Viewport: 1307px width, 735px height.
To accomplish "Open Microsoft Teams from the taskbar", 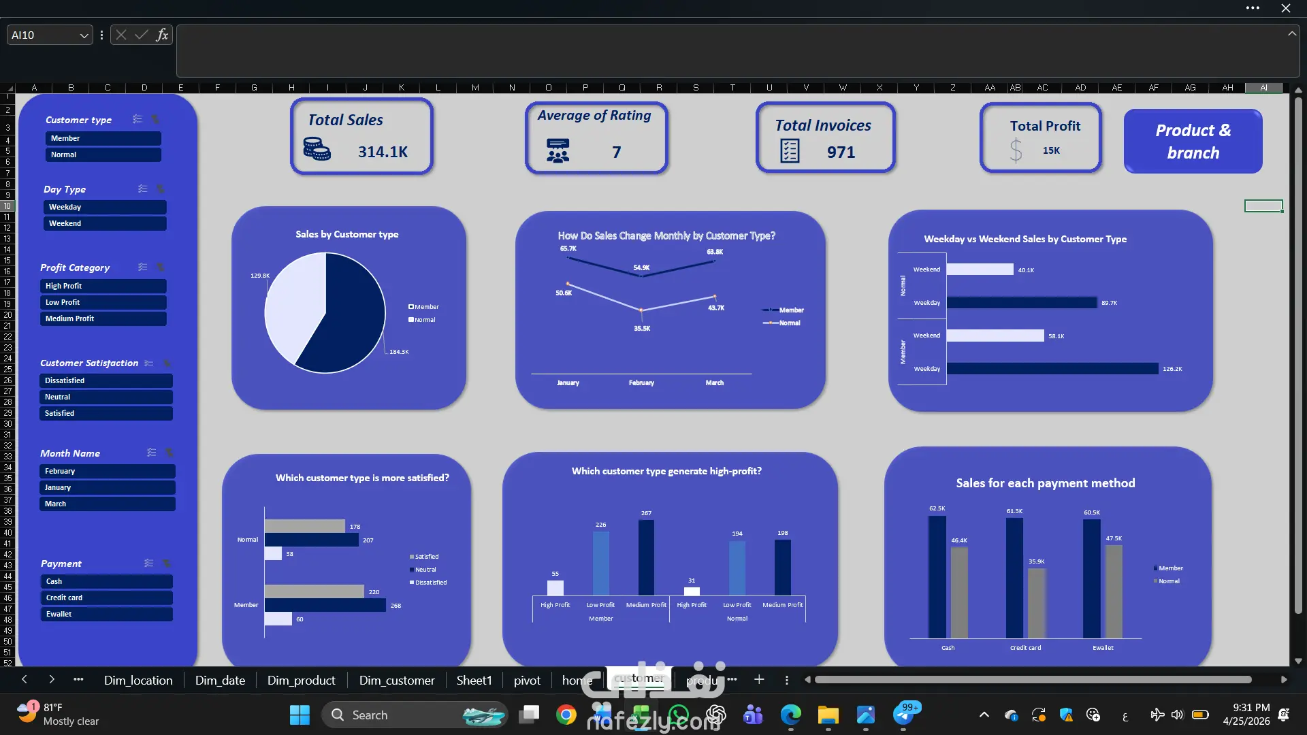I will (753, 715).
